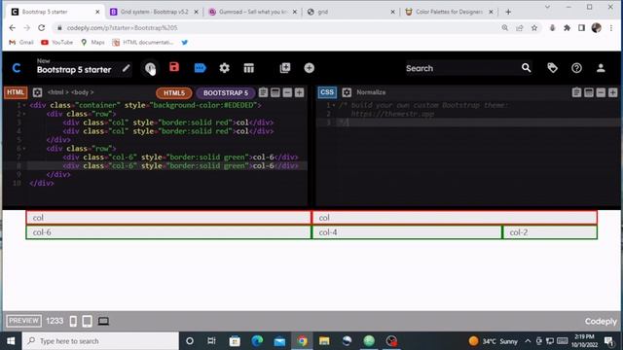Open the Windows Start menu
This screenshot has height=350, width=623.
pos(11,341)
